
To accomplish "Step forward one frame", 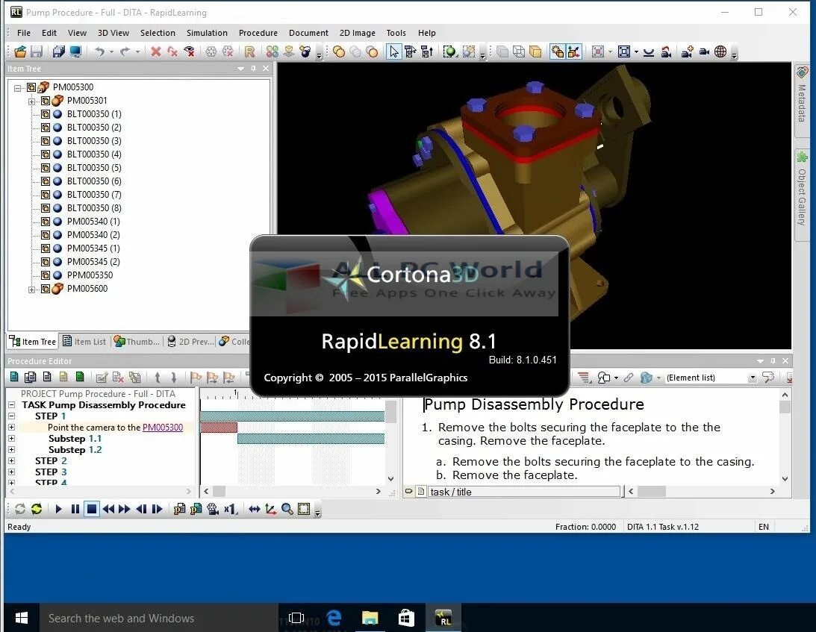I will 158,509.
